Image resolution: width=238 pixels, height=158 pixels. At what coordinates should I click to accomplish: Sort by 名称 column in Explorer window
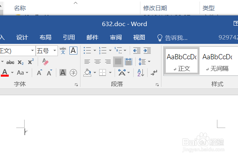point(20,8)
